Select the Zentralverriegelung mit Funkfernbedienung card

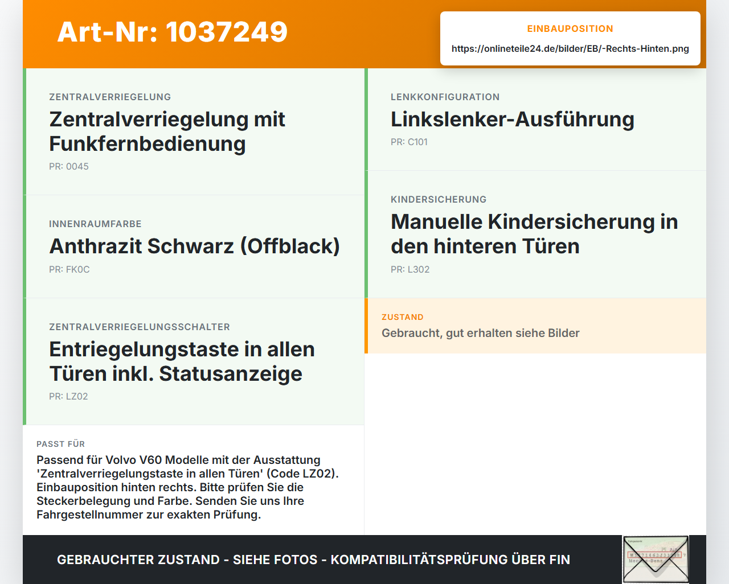[194, 131]
